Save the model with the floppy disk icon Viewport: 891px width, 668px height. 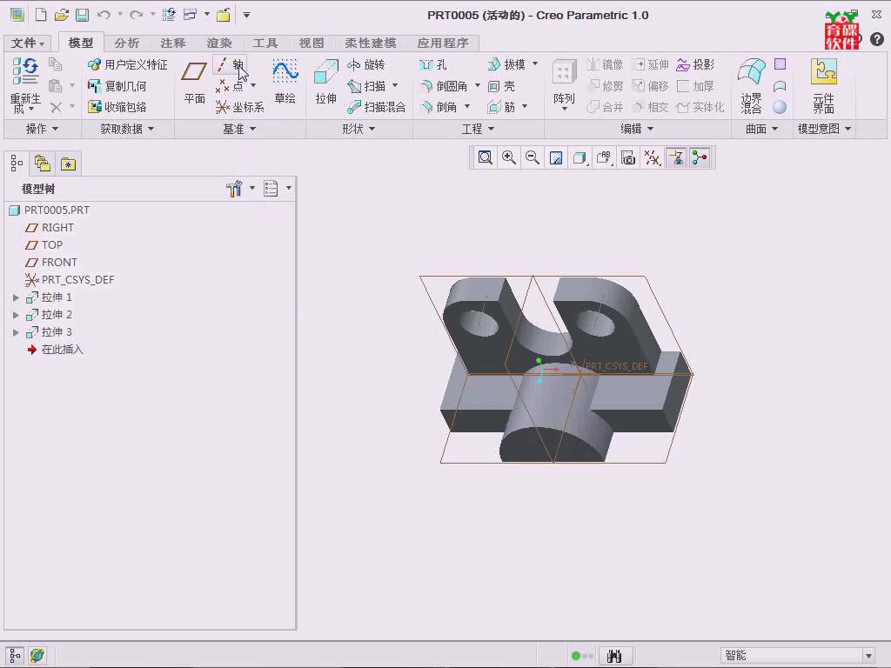(x=82, y=15)
